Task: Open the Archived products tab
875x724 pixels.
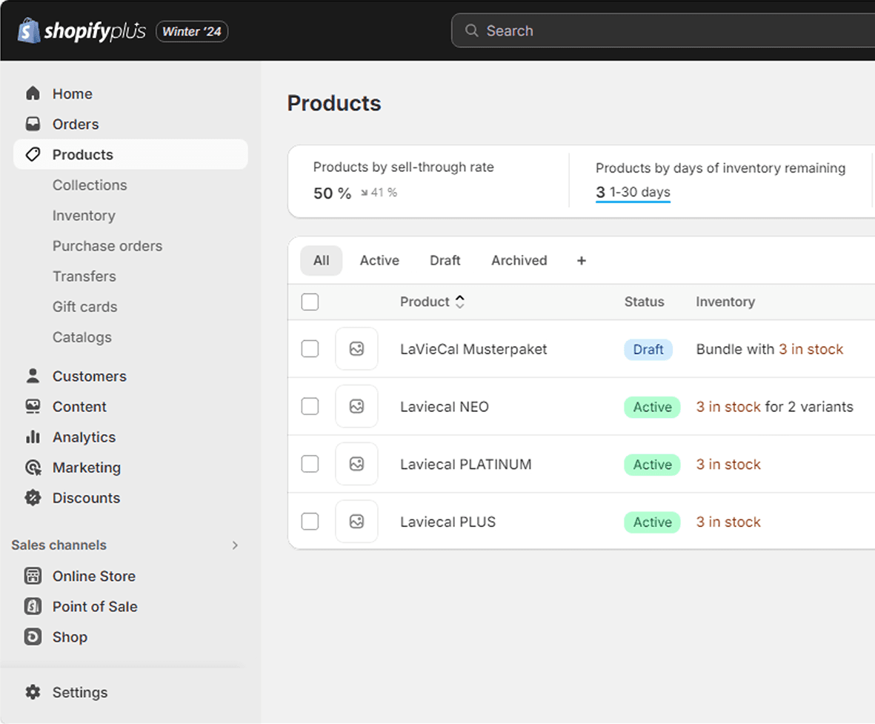Action: [519, 260]
